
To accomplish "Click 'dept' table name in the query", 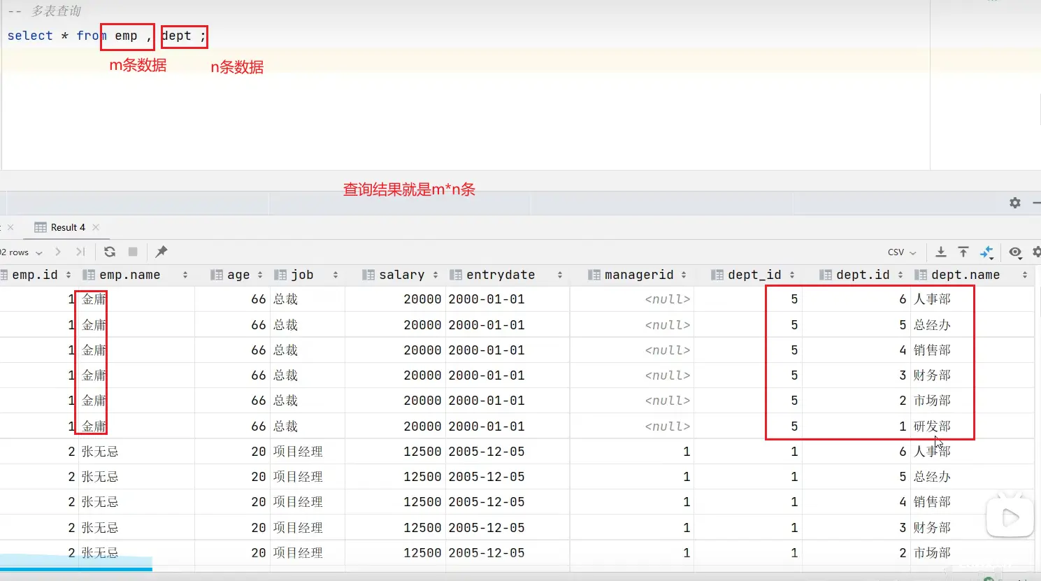I will [x=177, y=36].
